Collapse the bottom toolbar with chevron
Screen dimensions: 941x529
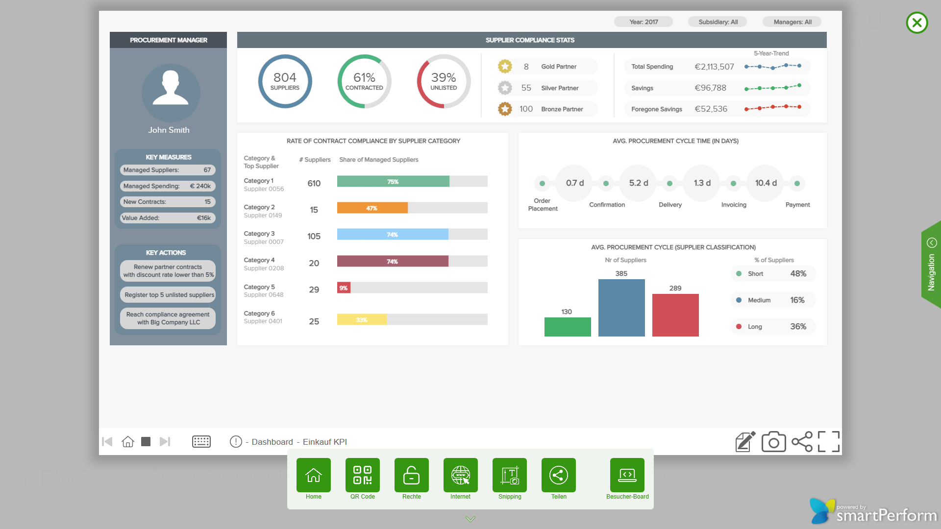pos(470,519)
